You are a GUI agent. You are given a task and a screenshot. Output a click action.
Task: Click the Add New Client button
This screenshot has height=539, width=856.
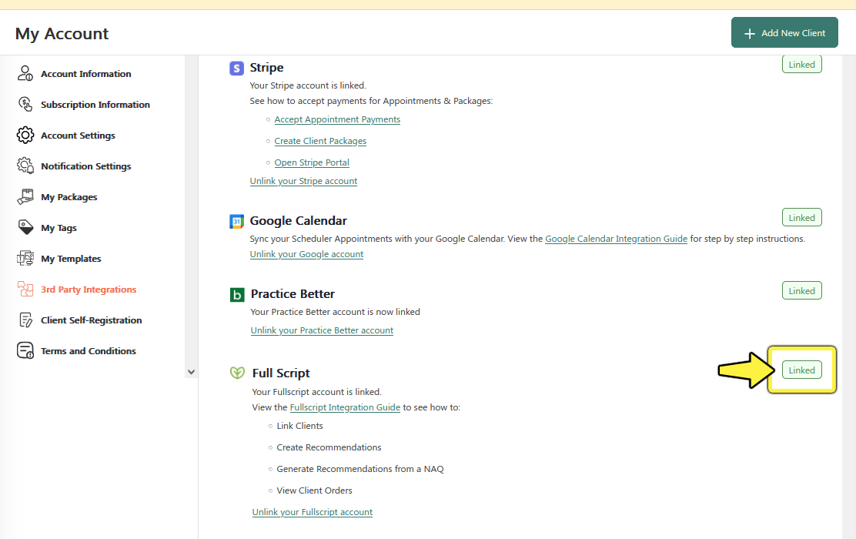click(784, 33)
